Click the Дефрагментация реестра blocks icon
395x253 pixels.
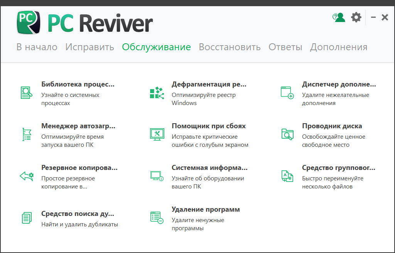click(157, 93)
